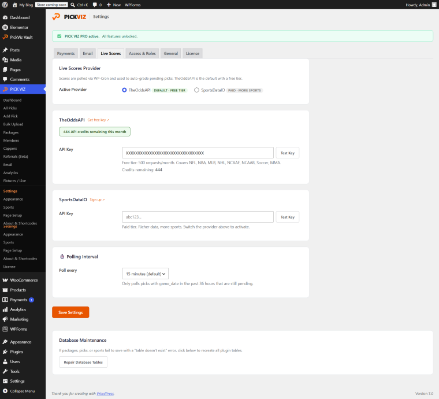Select TheOddsAPI provider radio button

[124, 90]
